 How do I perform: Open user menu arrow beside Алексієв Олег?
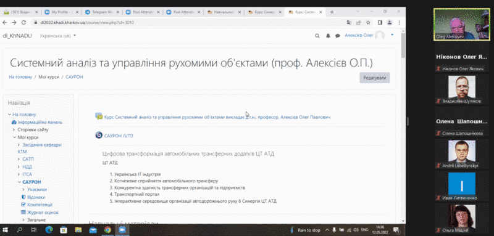tap(392, 35)
